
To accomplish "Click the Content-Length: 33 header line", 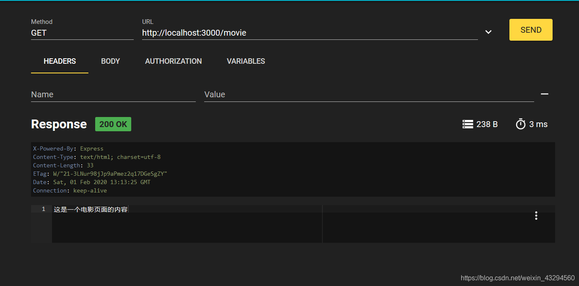I will (x=63, y=165).
